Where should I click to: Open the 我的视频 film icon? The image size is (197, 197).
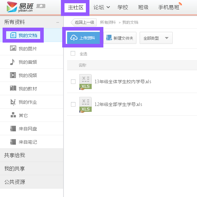click(13, 75)
